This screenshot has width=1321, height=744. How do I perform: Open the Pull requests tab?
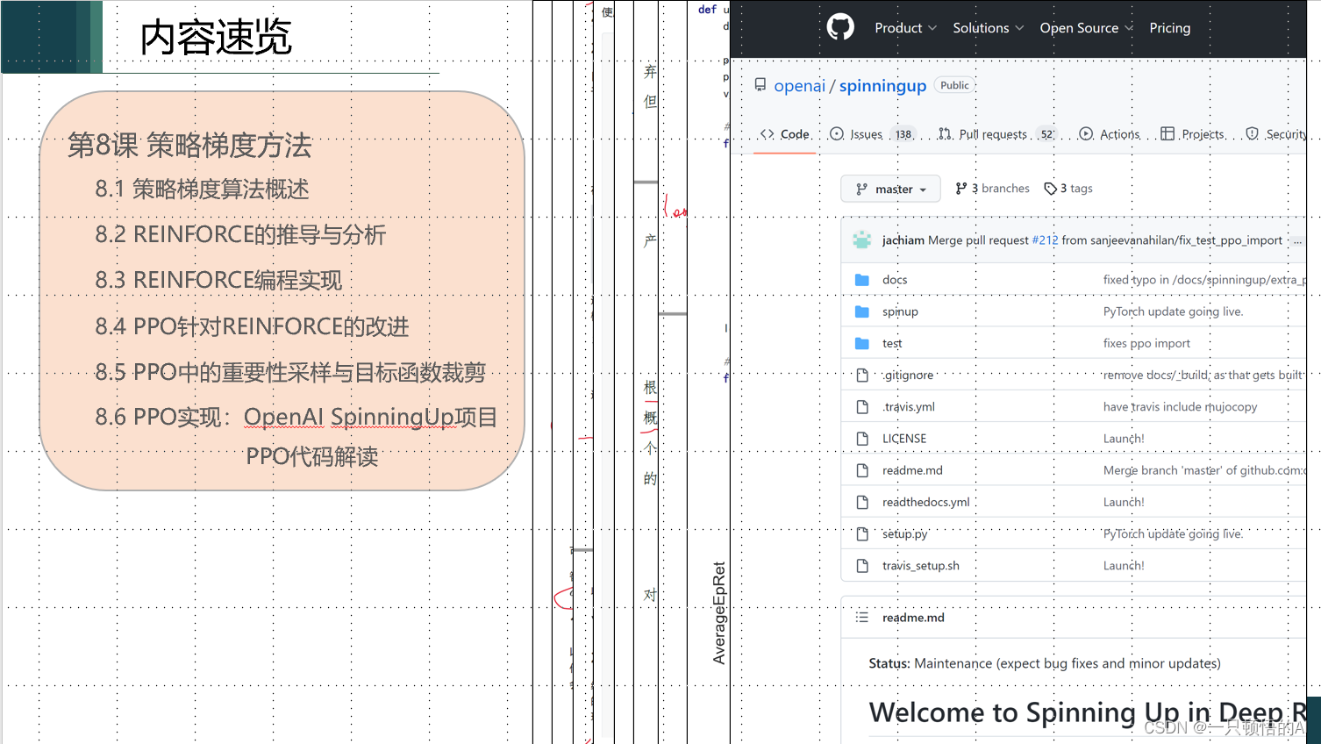click(996, 134)
